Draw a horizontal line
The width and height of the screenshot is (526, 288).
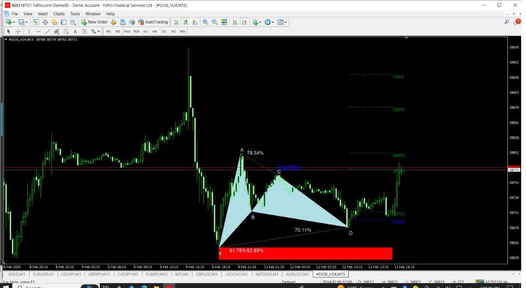click(38, 32)
